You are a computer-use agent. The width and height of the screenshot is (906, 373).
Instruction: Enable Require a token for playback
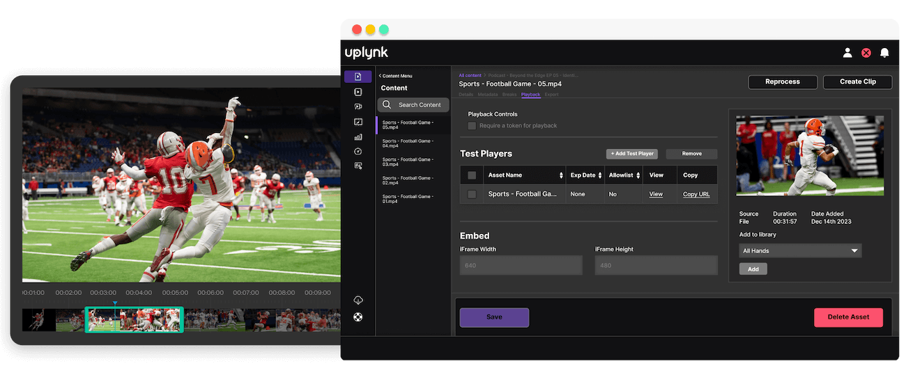click(x=472, y=126)
